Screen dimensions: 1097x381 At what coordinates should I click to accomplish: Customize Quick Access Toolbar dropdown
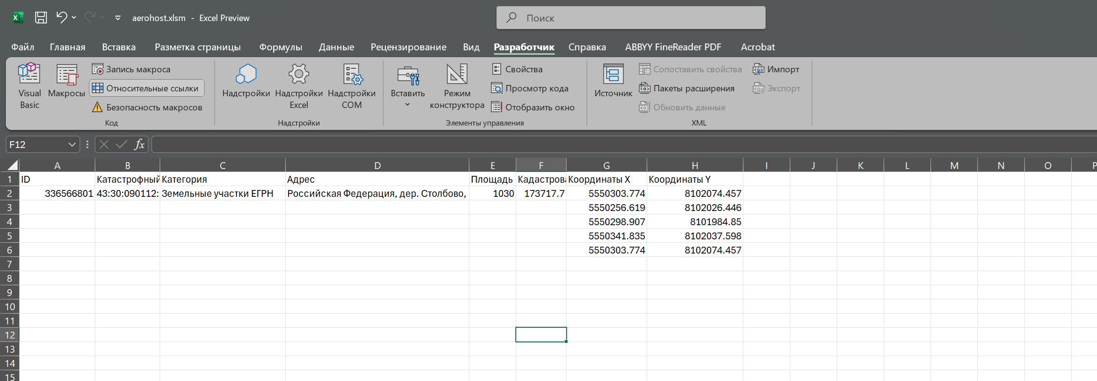click(x=118, y=18)
